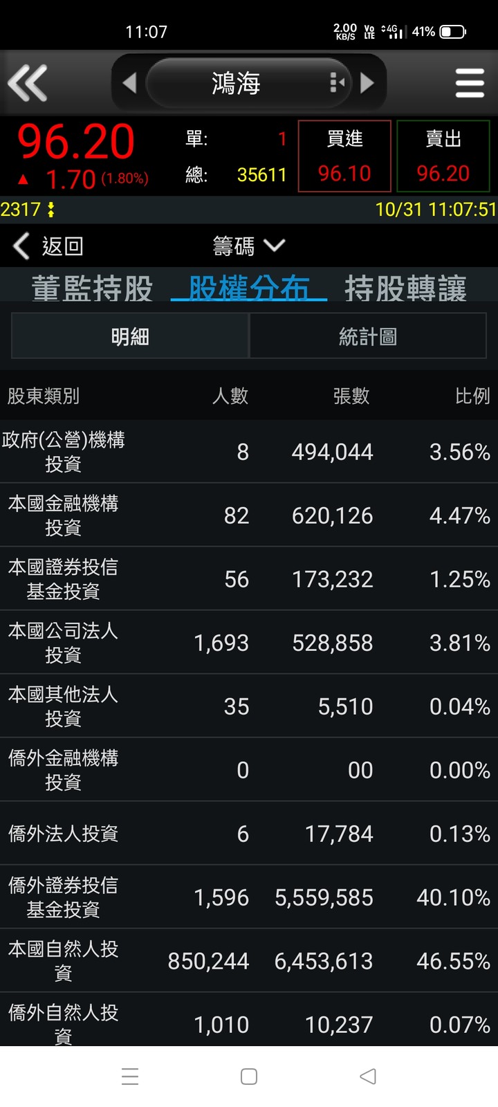The image size is (498, 1107).
Task: Tap the double-chevron back icon
Action: (28, 83)
